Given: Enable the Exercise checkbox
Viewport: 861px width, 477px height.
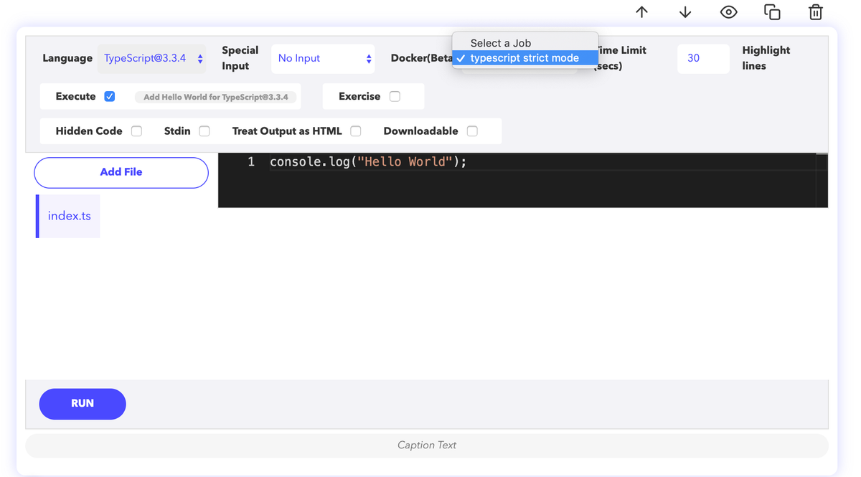Looking at the screenshot, I should pos(395,96).
